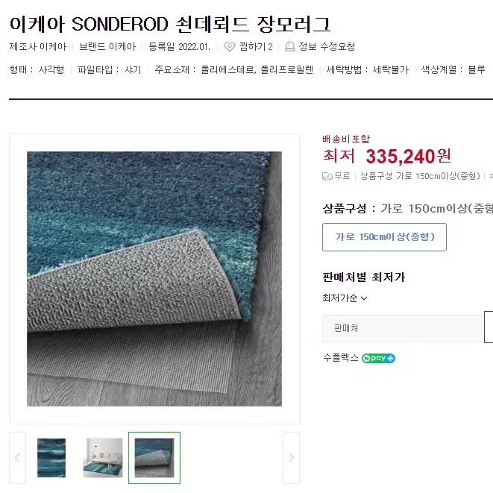
Task: Click the 브랜드 이케아 label
Action: pos(107,46)
